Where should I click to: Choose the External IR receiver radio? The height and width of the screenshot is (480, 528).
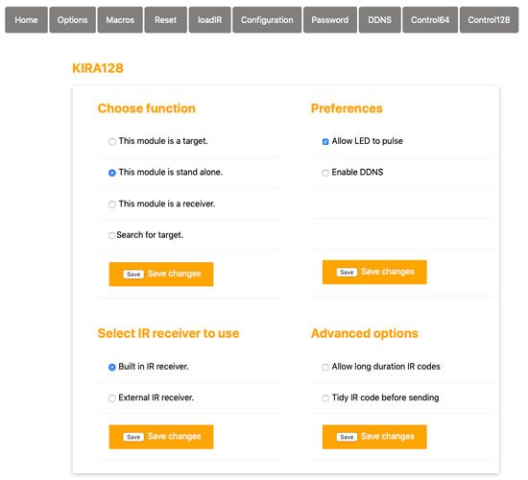(x=112, y=398)
